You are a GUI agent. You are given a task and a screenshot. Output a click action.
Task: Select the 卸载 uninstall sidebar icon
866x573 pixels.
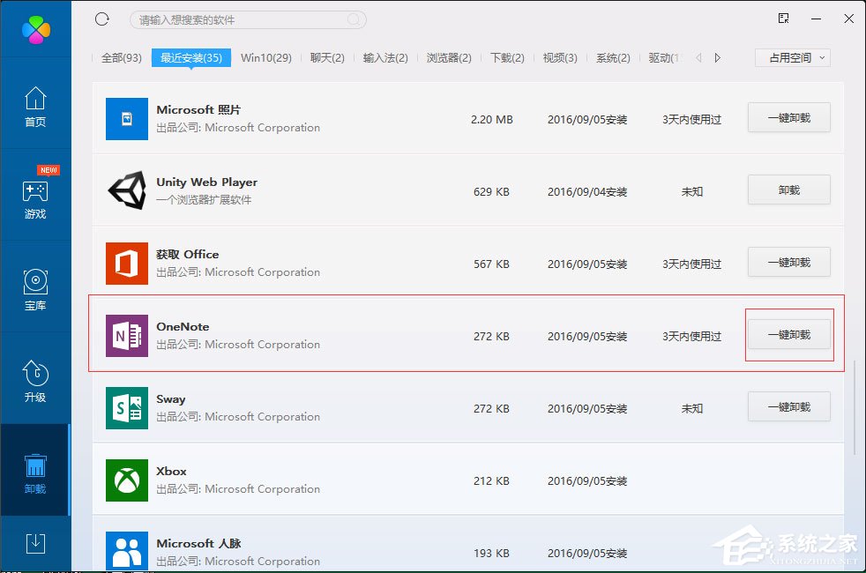click(x=35, y=473)
